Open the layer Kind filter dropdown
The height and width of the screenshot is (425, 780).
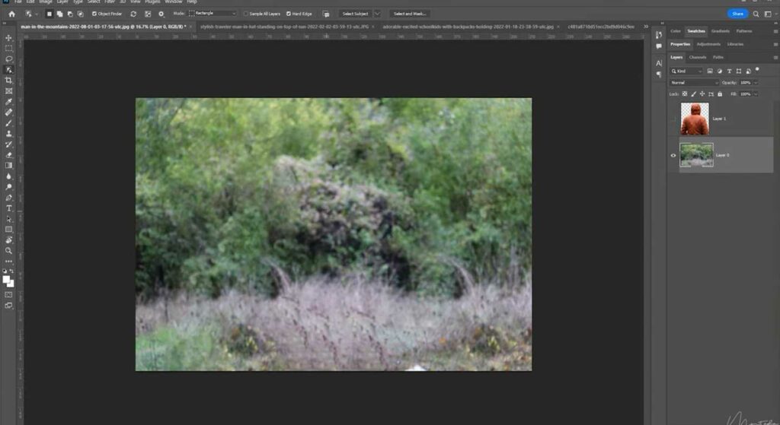point(686,71)
